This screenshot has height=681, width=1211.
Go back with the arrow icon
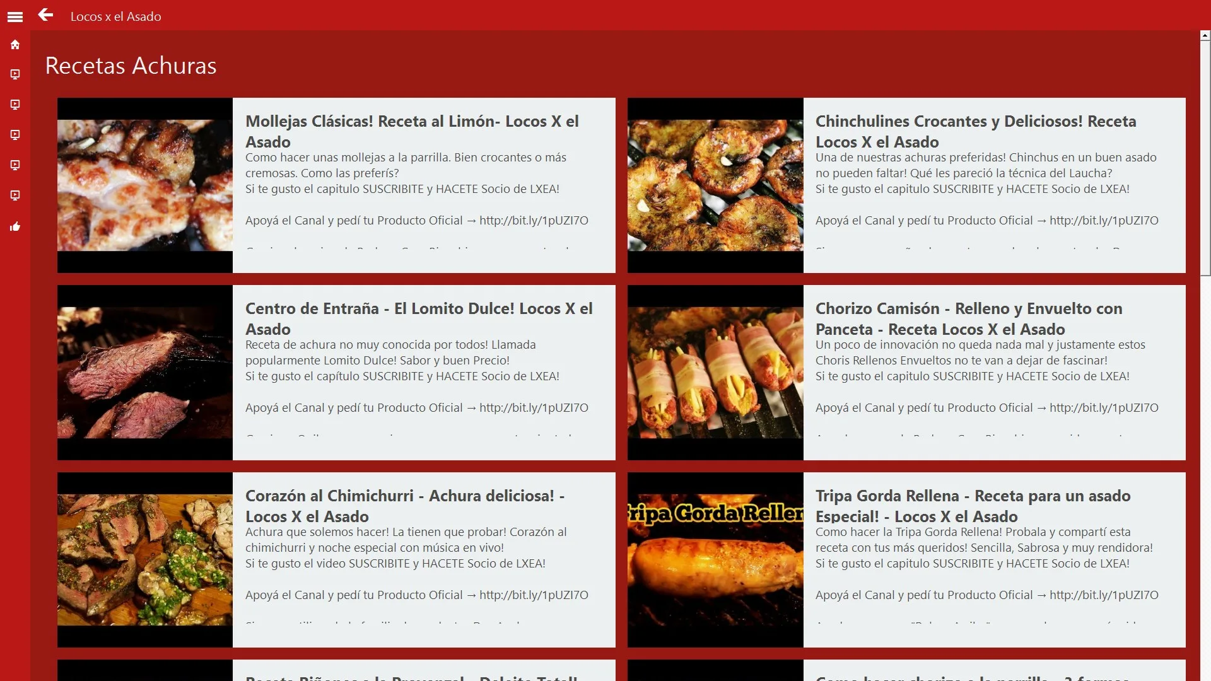point(45,15)
